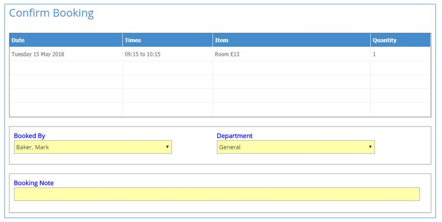Open the Booked By dropdown
442x222 pixels.
[93, 147]
